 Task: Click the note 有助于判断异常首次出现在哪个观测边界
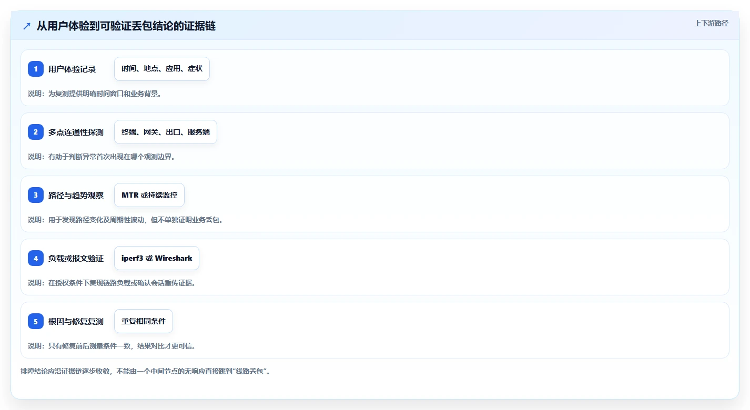[102, 157]
